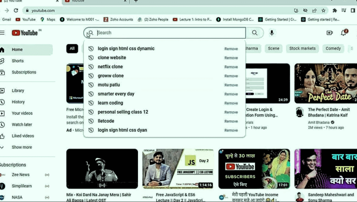357x202 pixels.
Task: Open History in sidebar
Action: (18, 102)
